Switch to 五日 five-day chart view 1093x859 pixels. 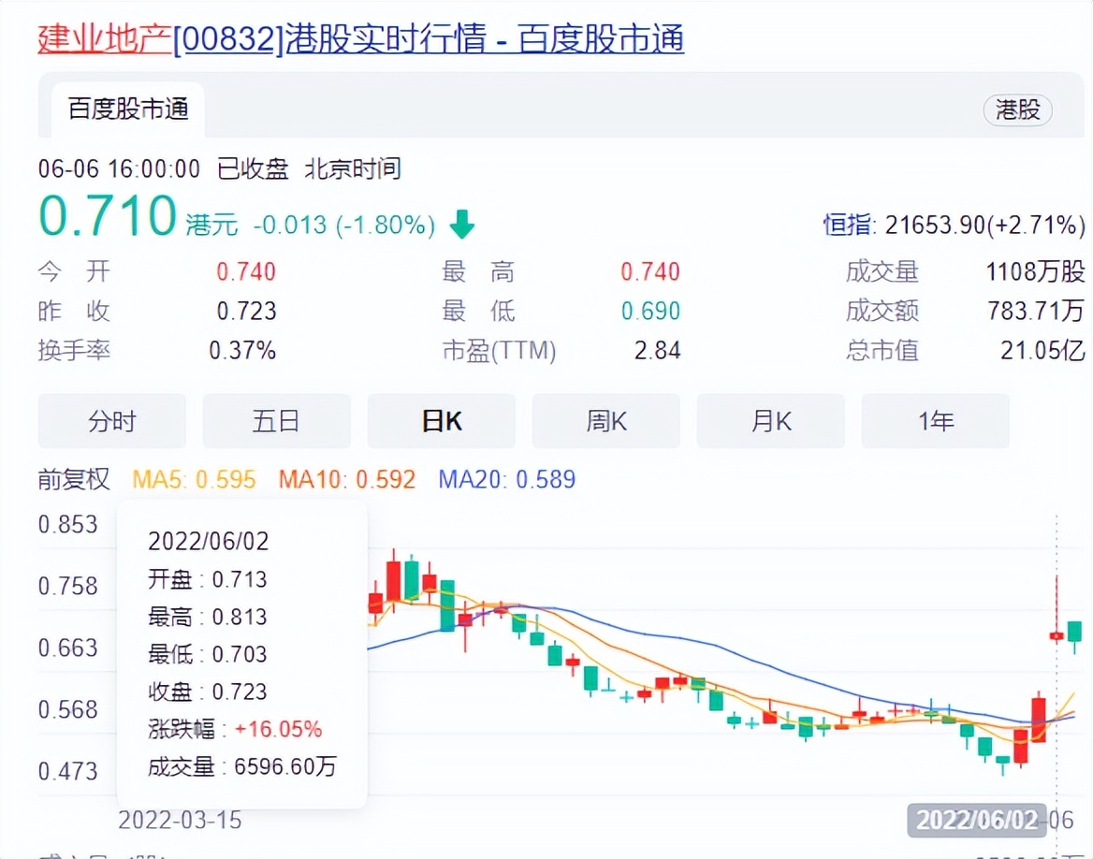pyautogui.click(x=276, y=421)
